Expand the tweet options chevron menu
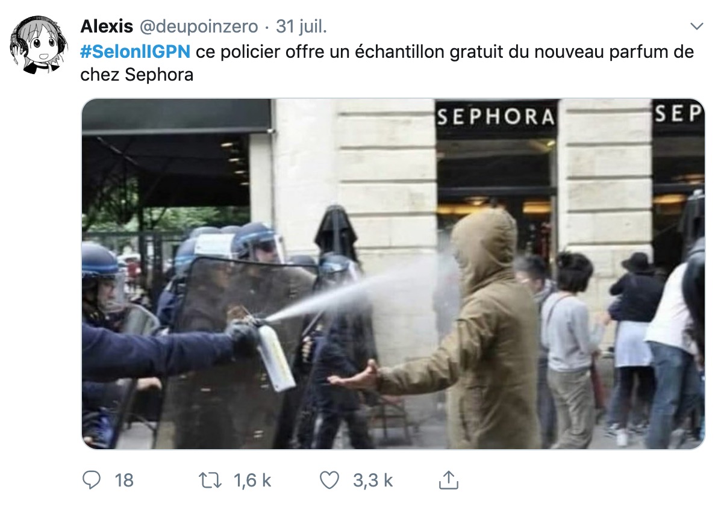 (x=696, y=26)
